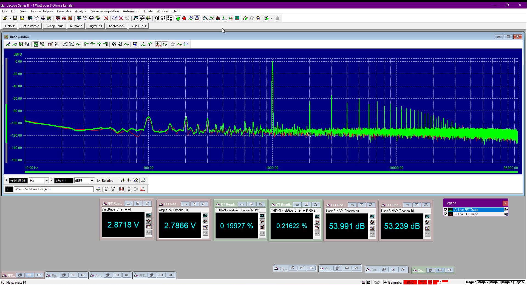527x285 pixels.
Task: Switch to Page 3 tab in status bar
Action: (x=495, y=282)
